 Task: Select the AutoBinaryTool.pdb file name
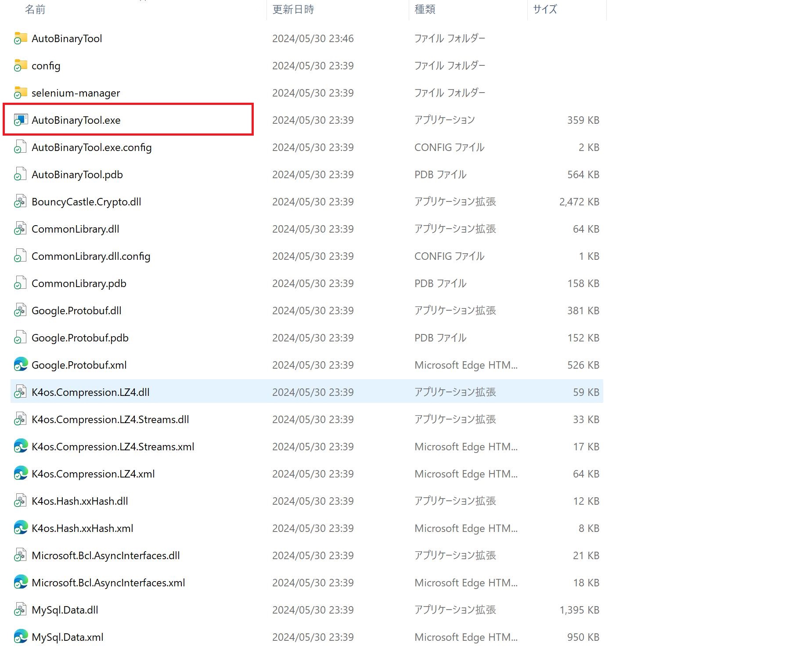click(x=77, y=175)
